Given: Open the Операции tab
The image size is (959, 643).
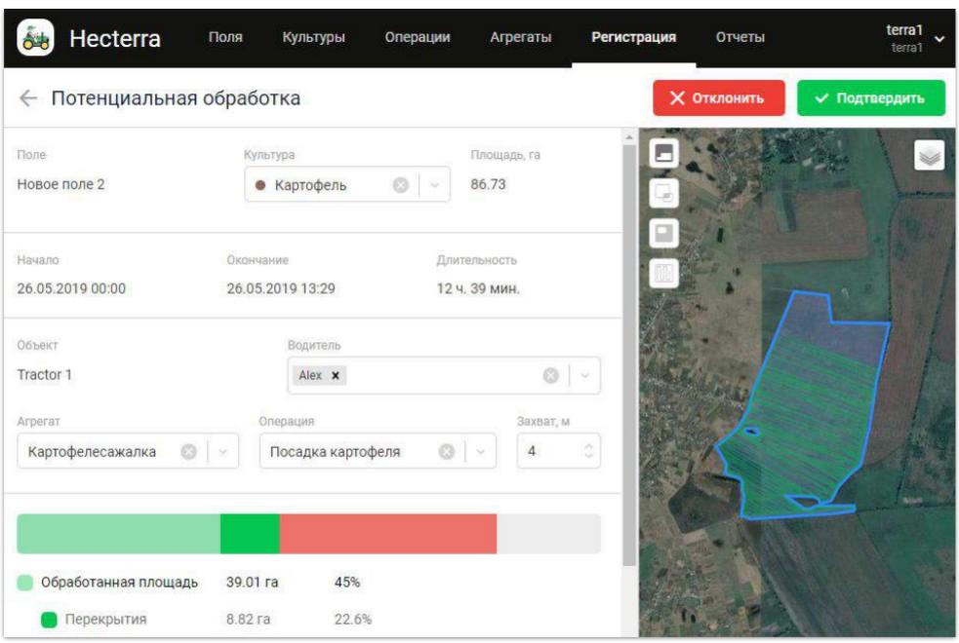Looking at the screenshot, I should pos(418,37).
